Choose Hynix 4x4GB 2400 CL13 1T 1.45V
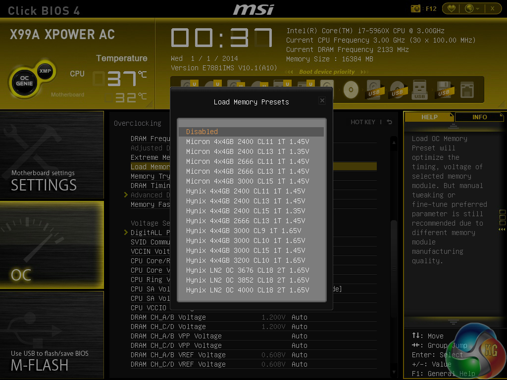This screenshot has height=380, width=507. 251,201
